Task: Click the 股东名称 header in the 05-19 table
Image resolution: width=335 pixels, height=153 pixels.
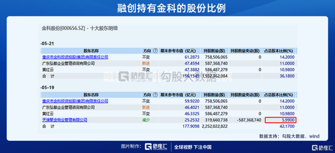Action: click(91, 95)
